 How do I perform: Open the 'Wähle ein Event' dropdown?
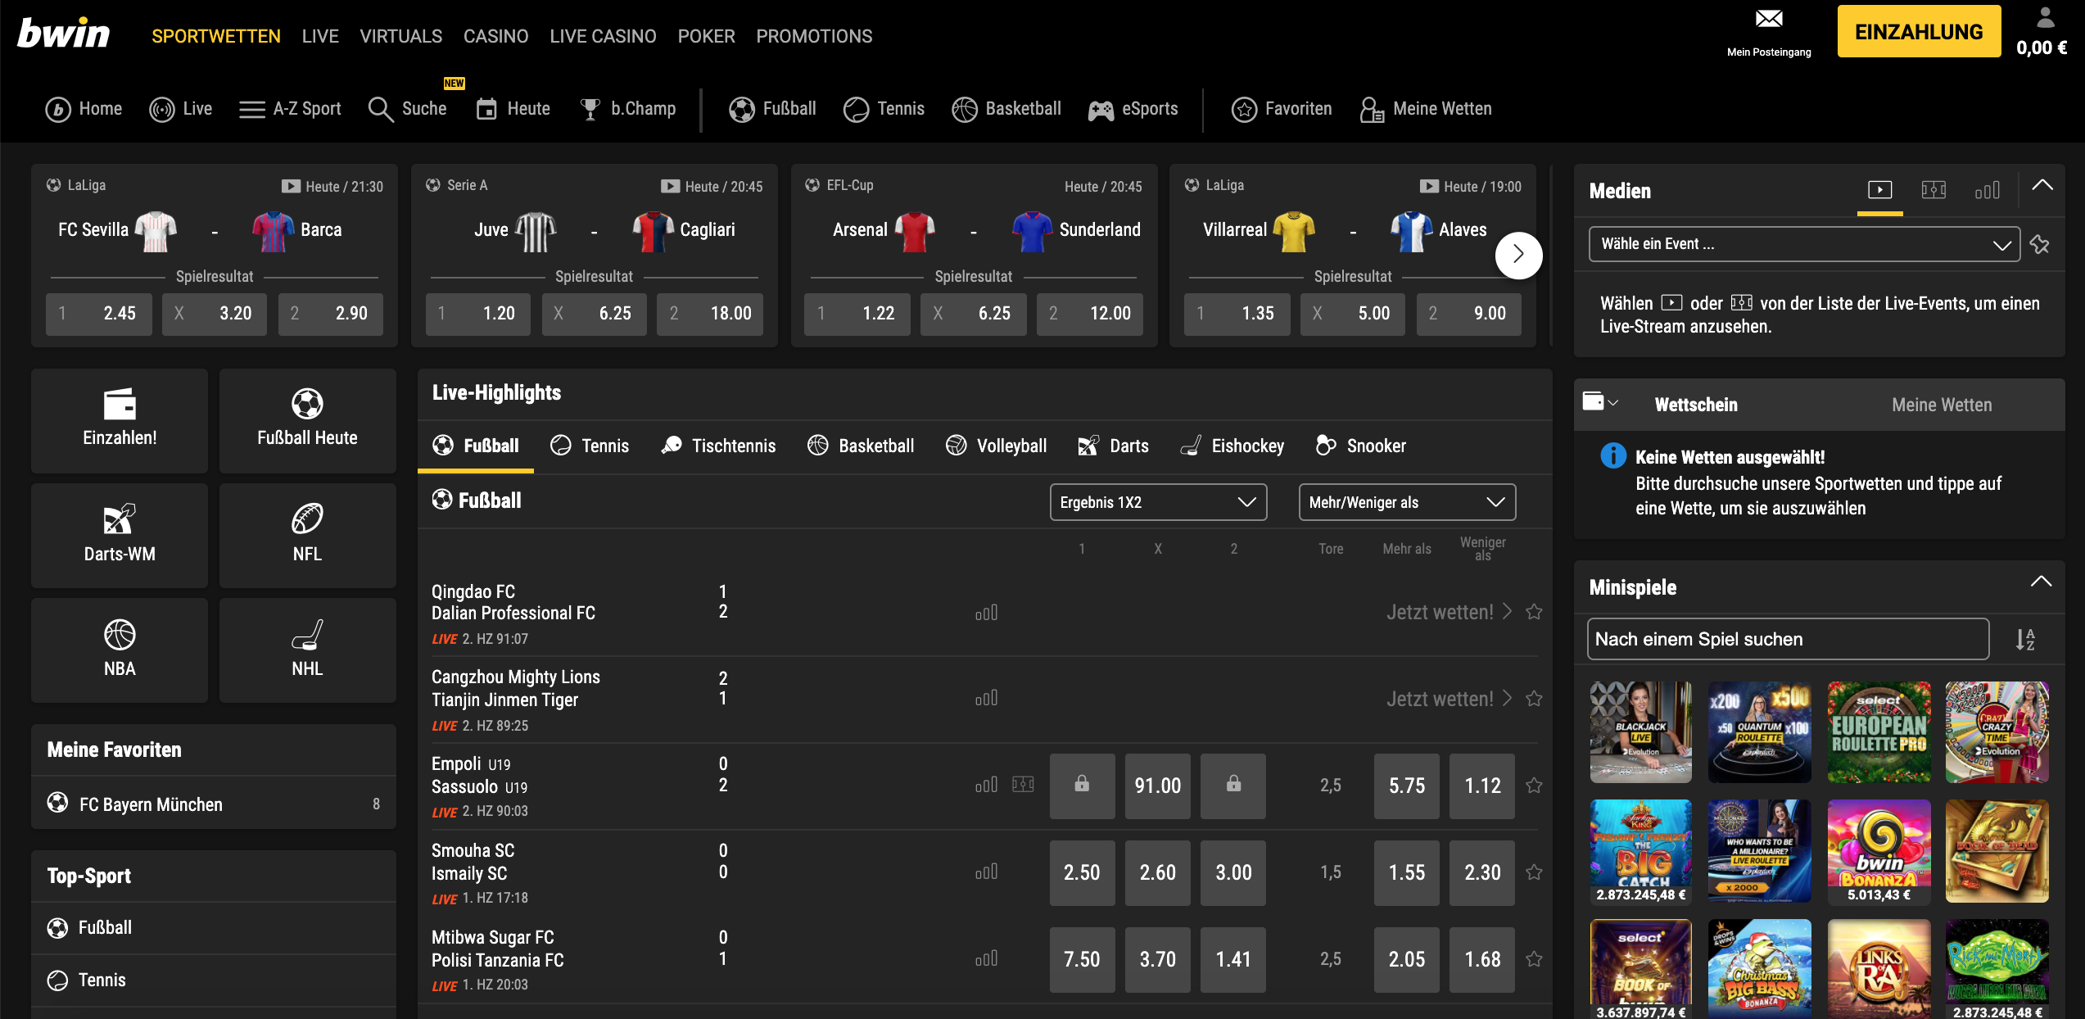tap(1803, 243)
